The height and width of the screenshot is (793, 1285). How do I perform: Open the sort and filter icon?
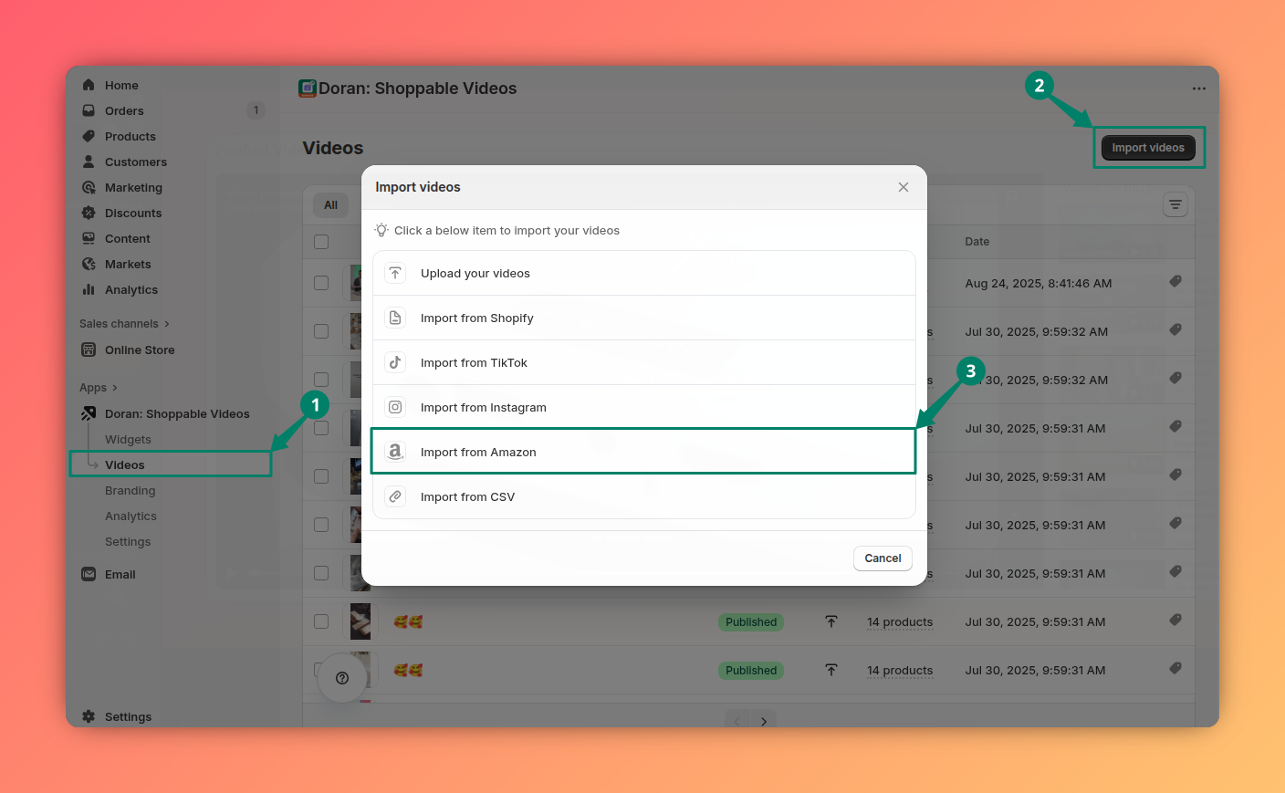(x=1175, y=204)
